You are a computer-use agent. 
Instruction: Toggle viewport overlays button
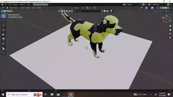point(152,8)
